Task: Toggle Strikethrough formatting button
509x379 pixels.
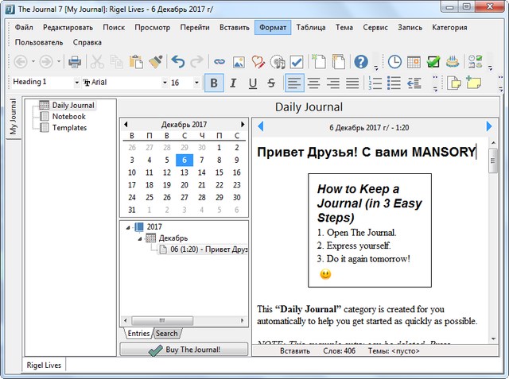Action: pyautogui.click(x=272, y=83)
